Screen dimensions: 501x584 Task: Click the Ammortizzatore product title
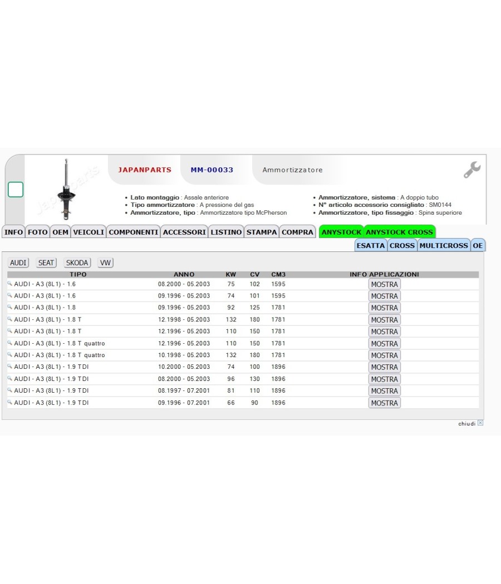pyautogui.click(x=292, y=170)
